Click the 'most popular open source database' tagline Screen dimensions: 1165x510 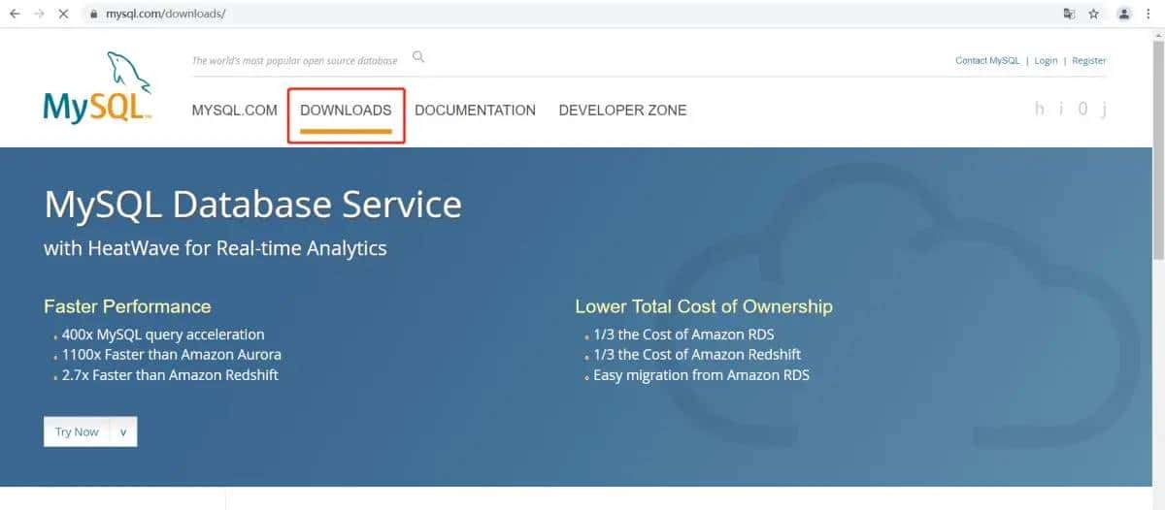(295, 60)
